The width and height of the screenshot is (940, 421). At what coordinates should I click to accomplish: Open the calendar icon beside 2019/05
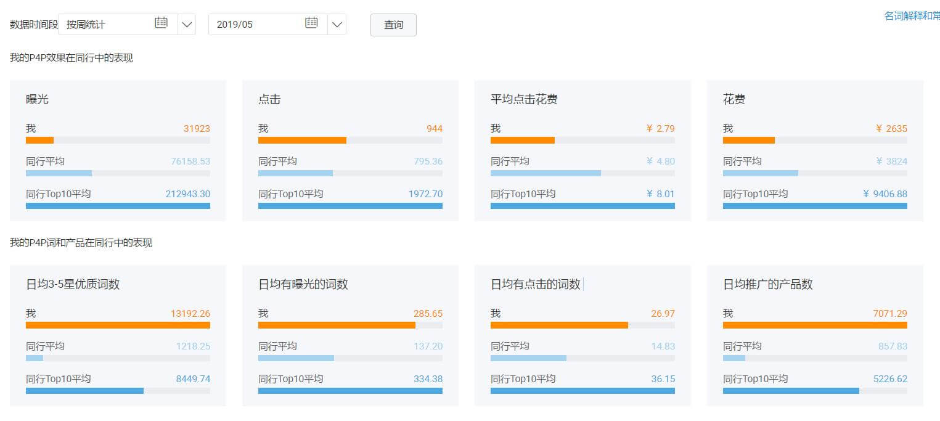(312, 23)
